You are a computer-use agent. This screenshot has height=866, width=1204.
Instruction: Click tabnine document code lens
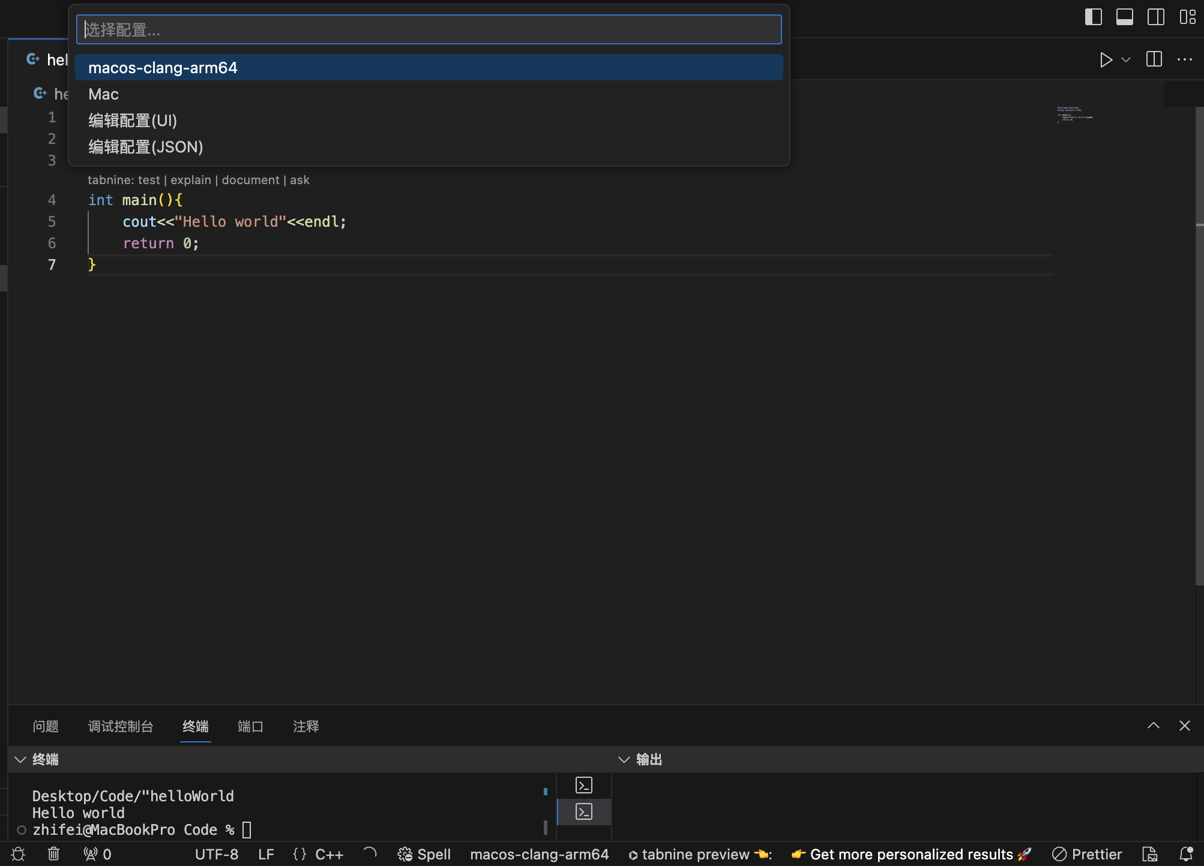[x=250, y=180]
